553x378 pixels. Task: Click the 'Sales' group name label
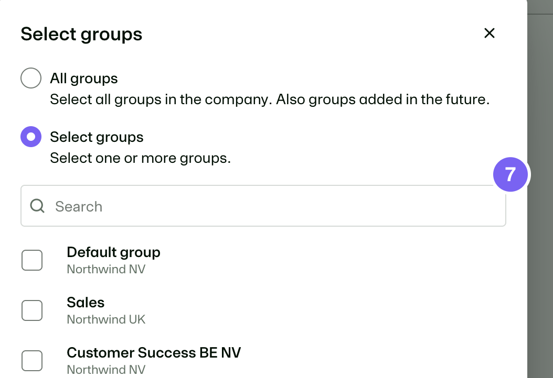tap(86, 302)
